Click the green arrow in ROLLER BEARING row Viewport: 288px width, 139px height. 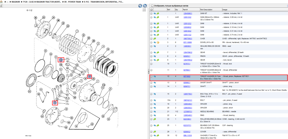pyautogui.click(x=155, y=119)
